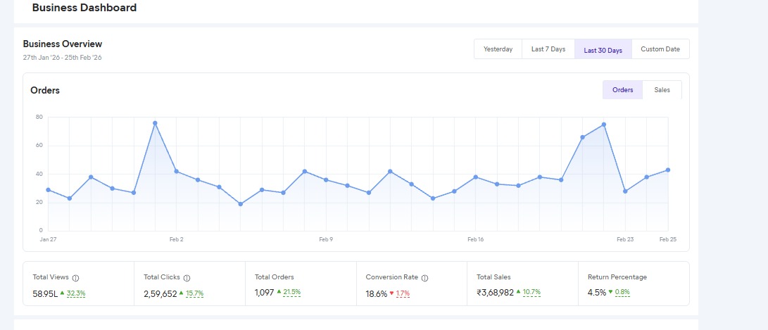
Task: Click the Business Dashboard page title
Action: (x=84, y=8)
